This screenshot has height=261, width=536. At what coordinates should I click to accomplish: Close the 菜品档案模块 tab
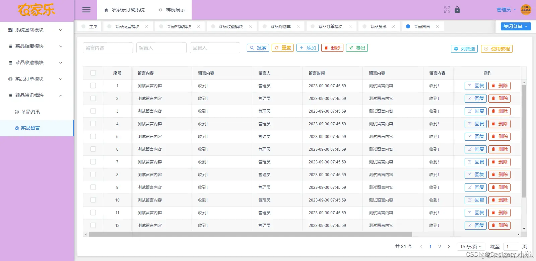tap(199, 27)
